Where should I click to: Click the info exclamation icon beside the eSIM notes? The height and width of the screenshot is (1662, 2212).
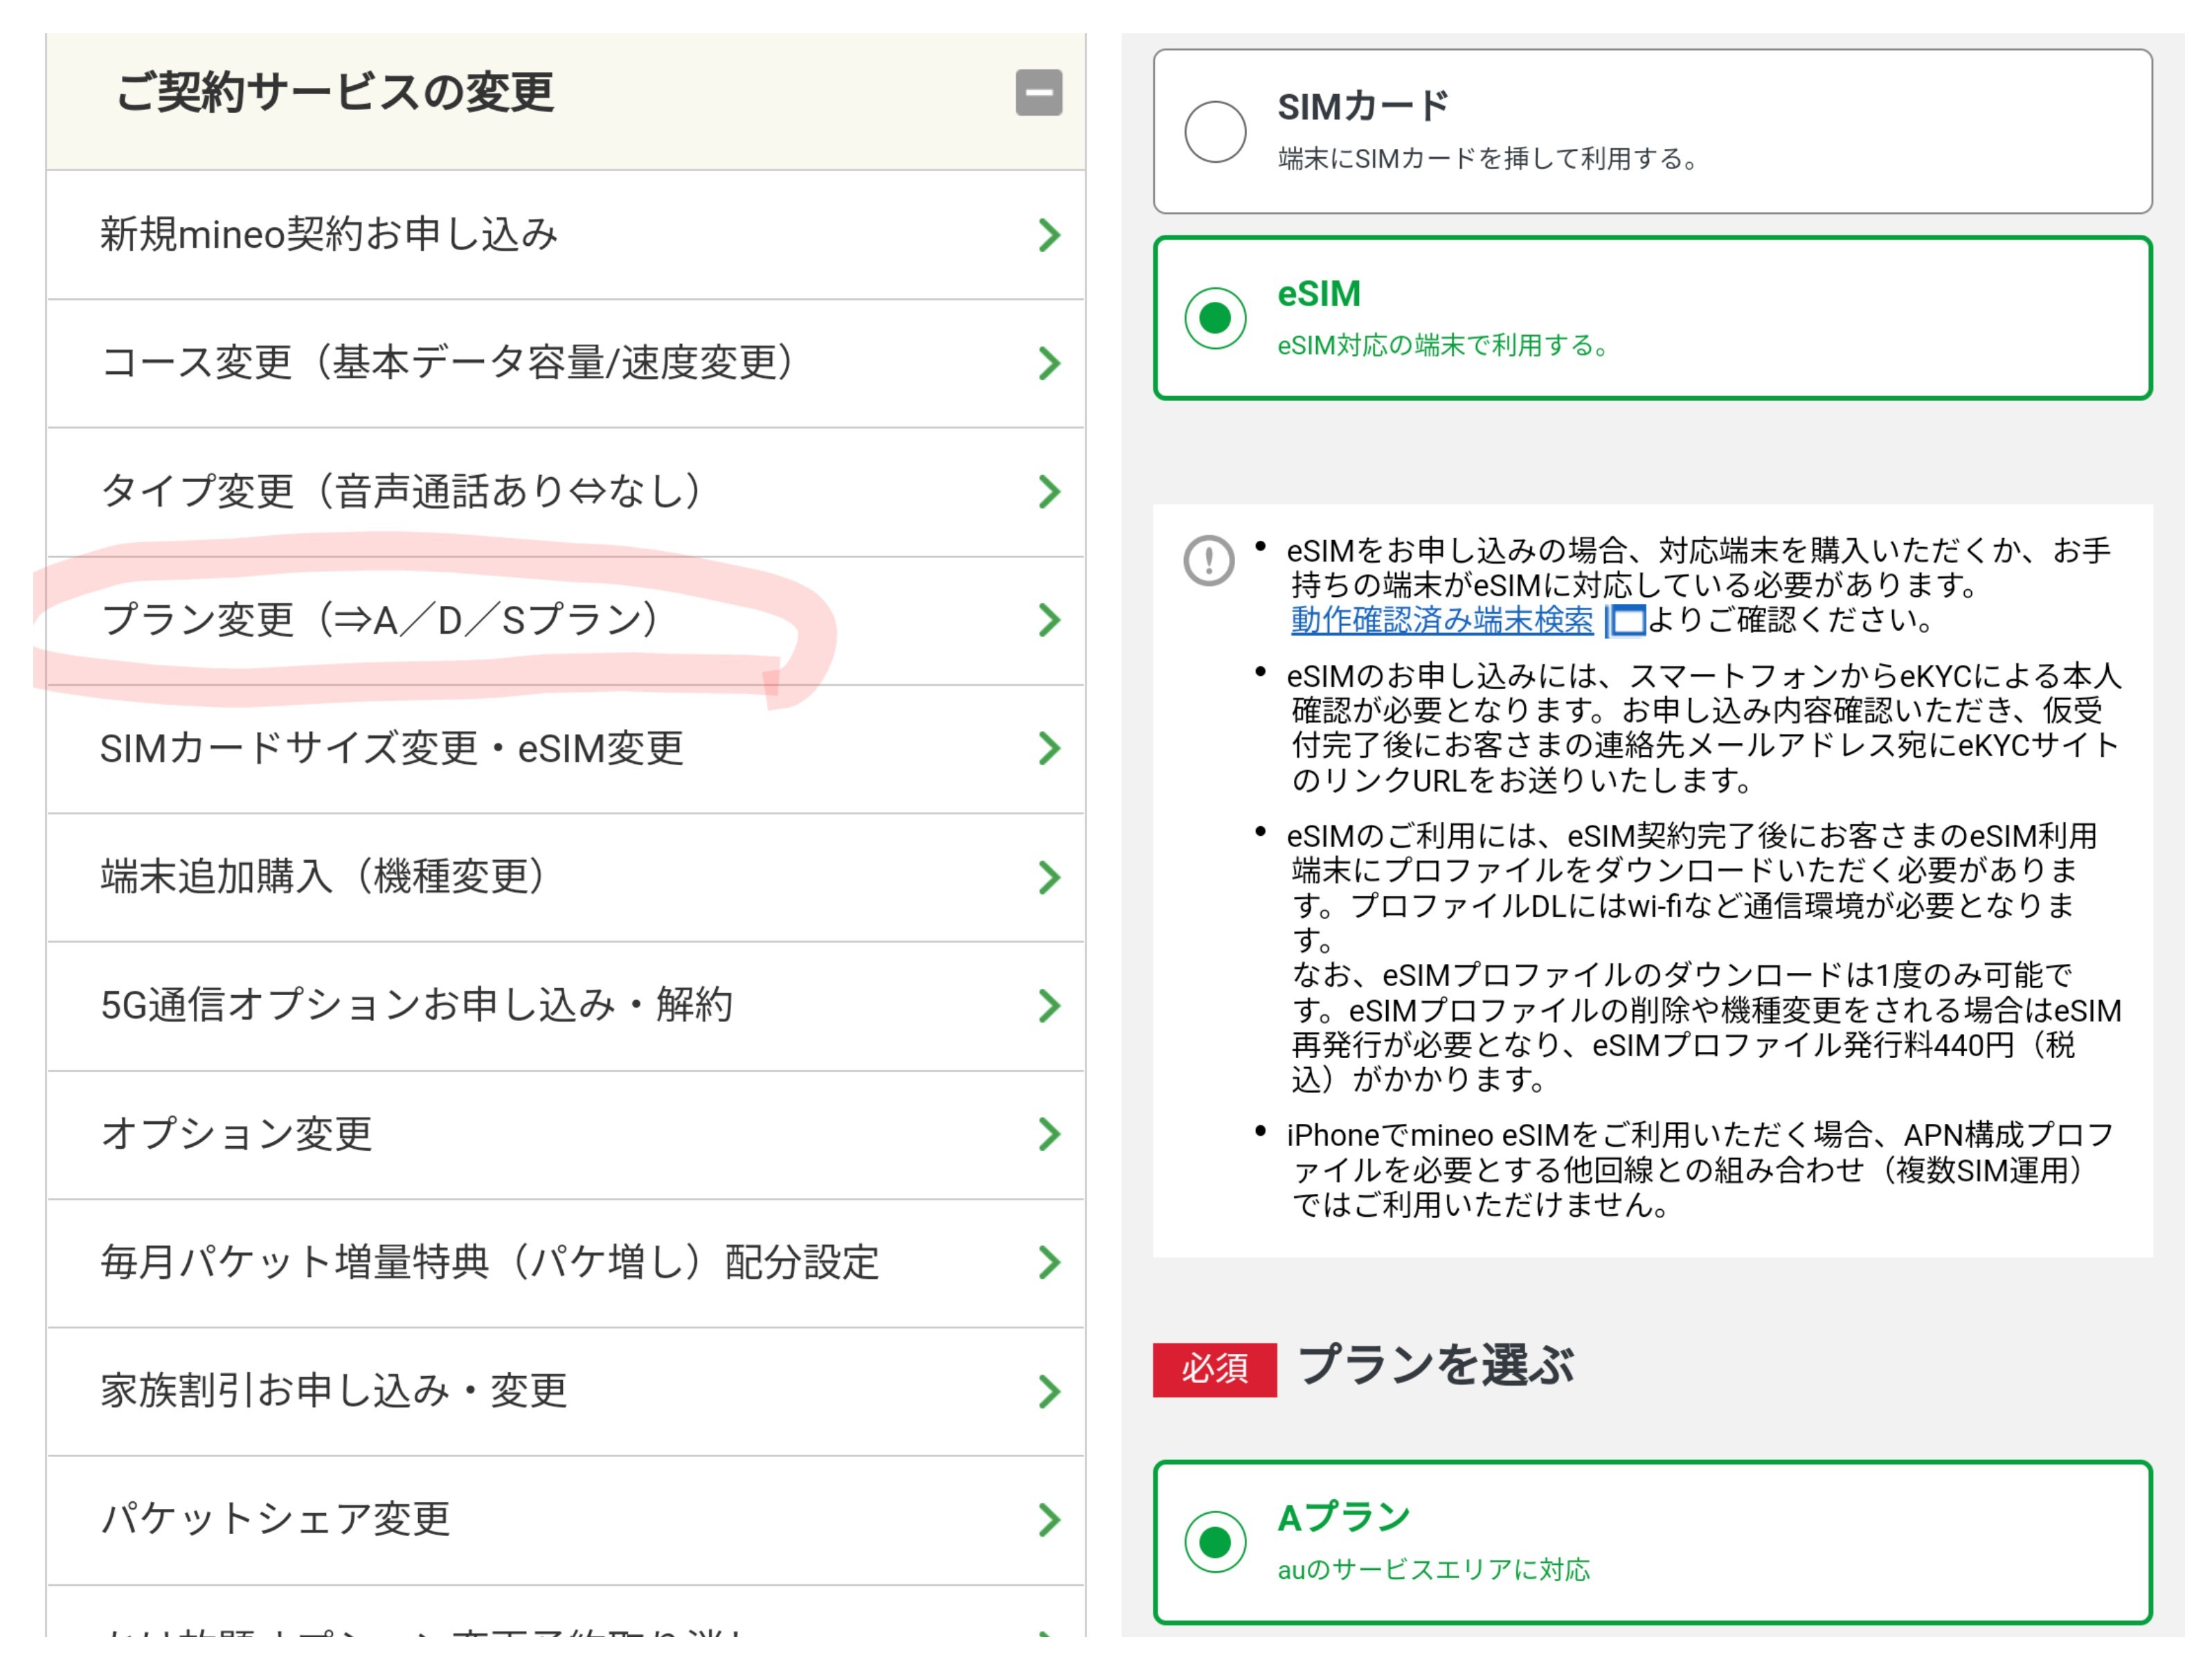1208,560
